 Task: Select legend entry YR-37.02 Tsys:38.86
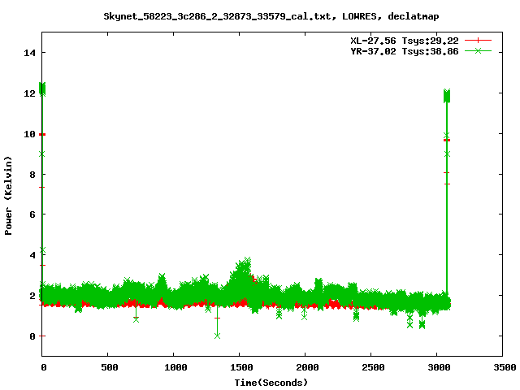[x=405, y=51]
